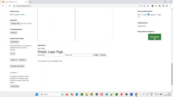This screenshot has width=173, height=97.
Task: Click the Double click Here button
Action: (x=17, y=66)
